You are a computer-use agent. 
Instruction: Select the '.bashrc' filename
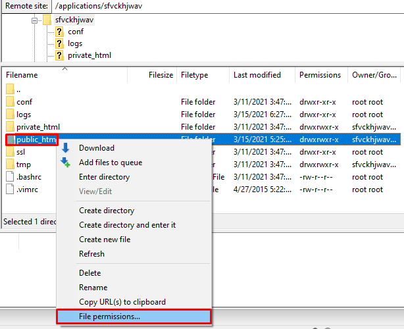click(x=29, y=177)
